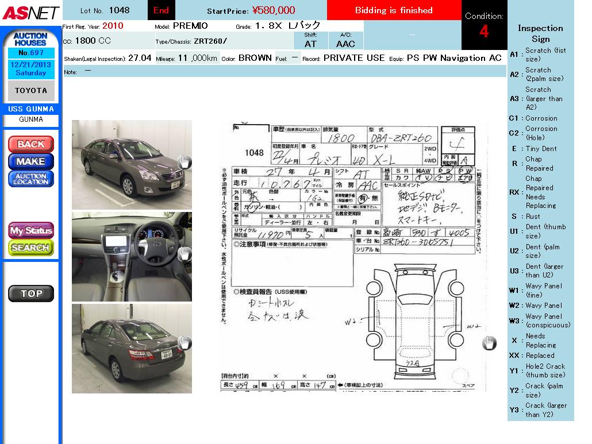Viewport: 592px width, 444px height.
Task: Click hand zoom icon beside auction sheet
Action: (x=489, y=343)
